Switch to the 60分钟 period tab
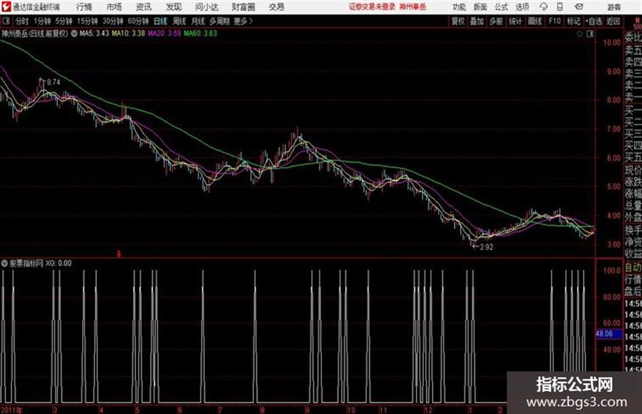This screenshot has height=414, width=642. tap(138, 21)
